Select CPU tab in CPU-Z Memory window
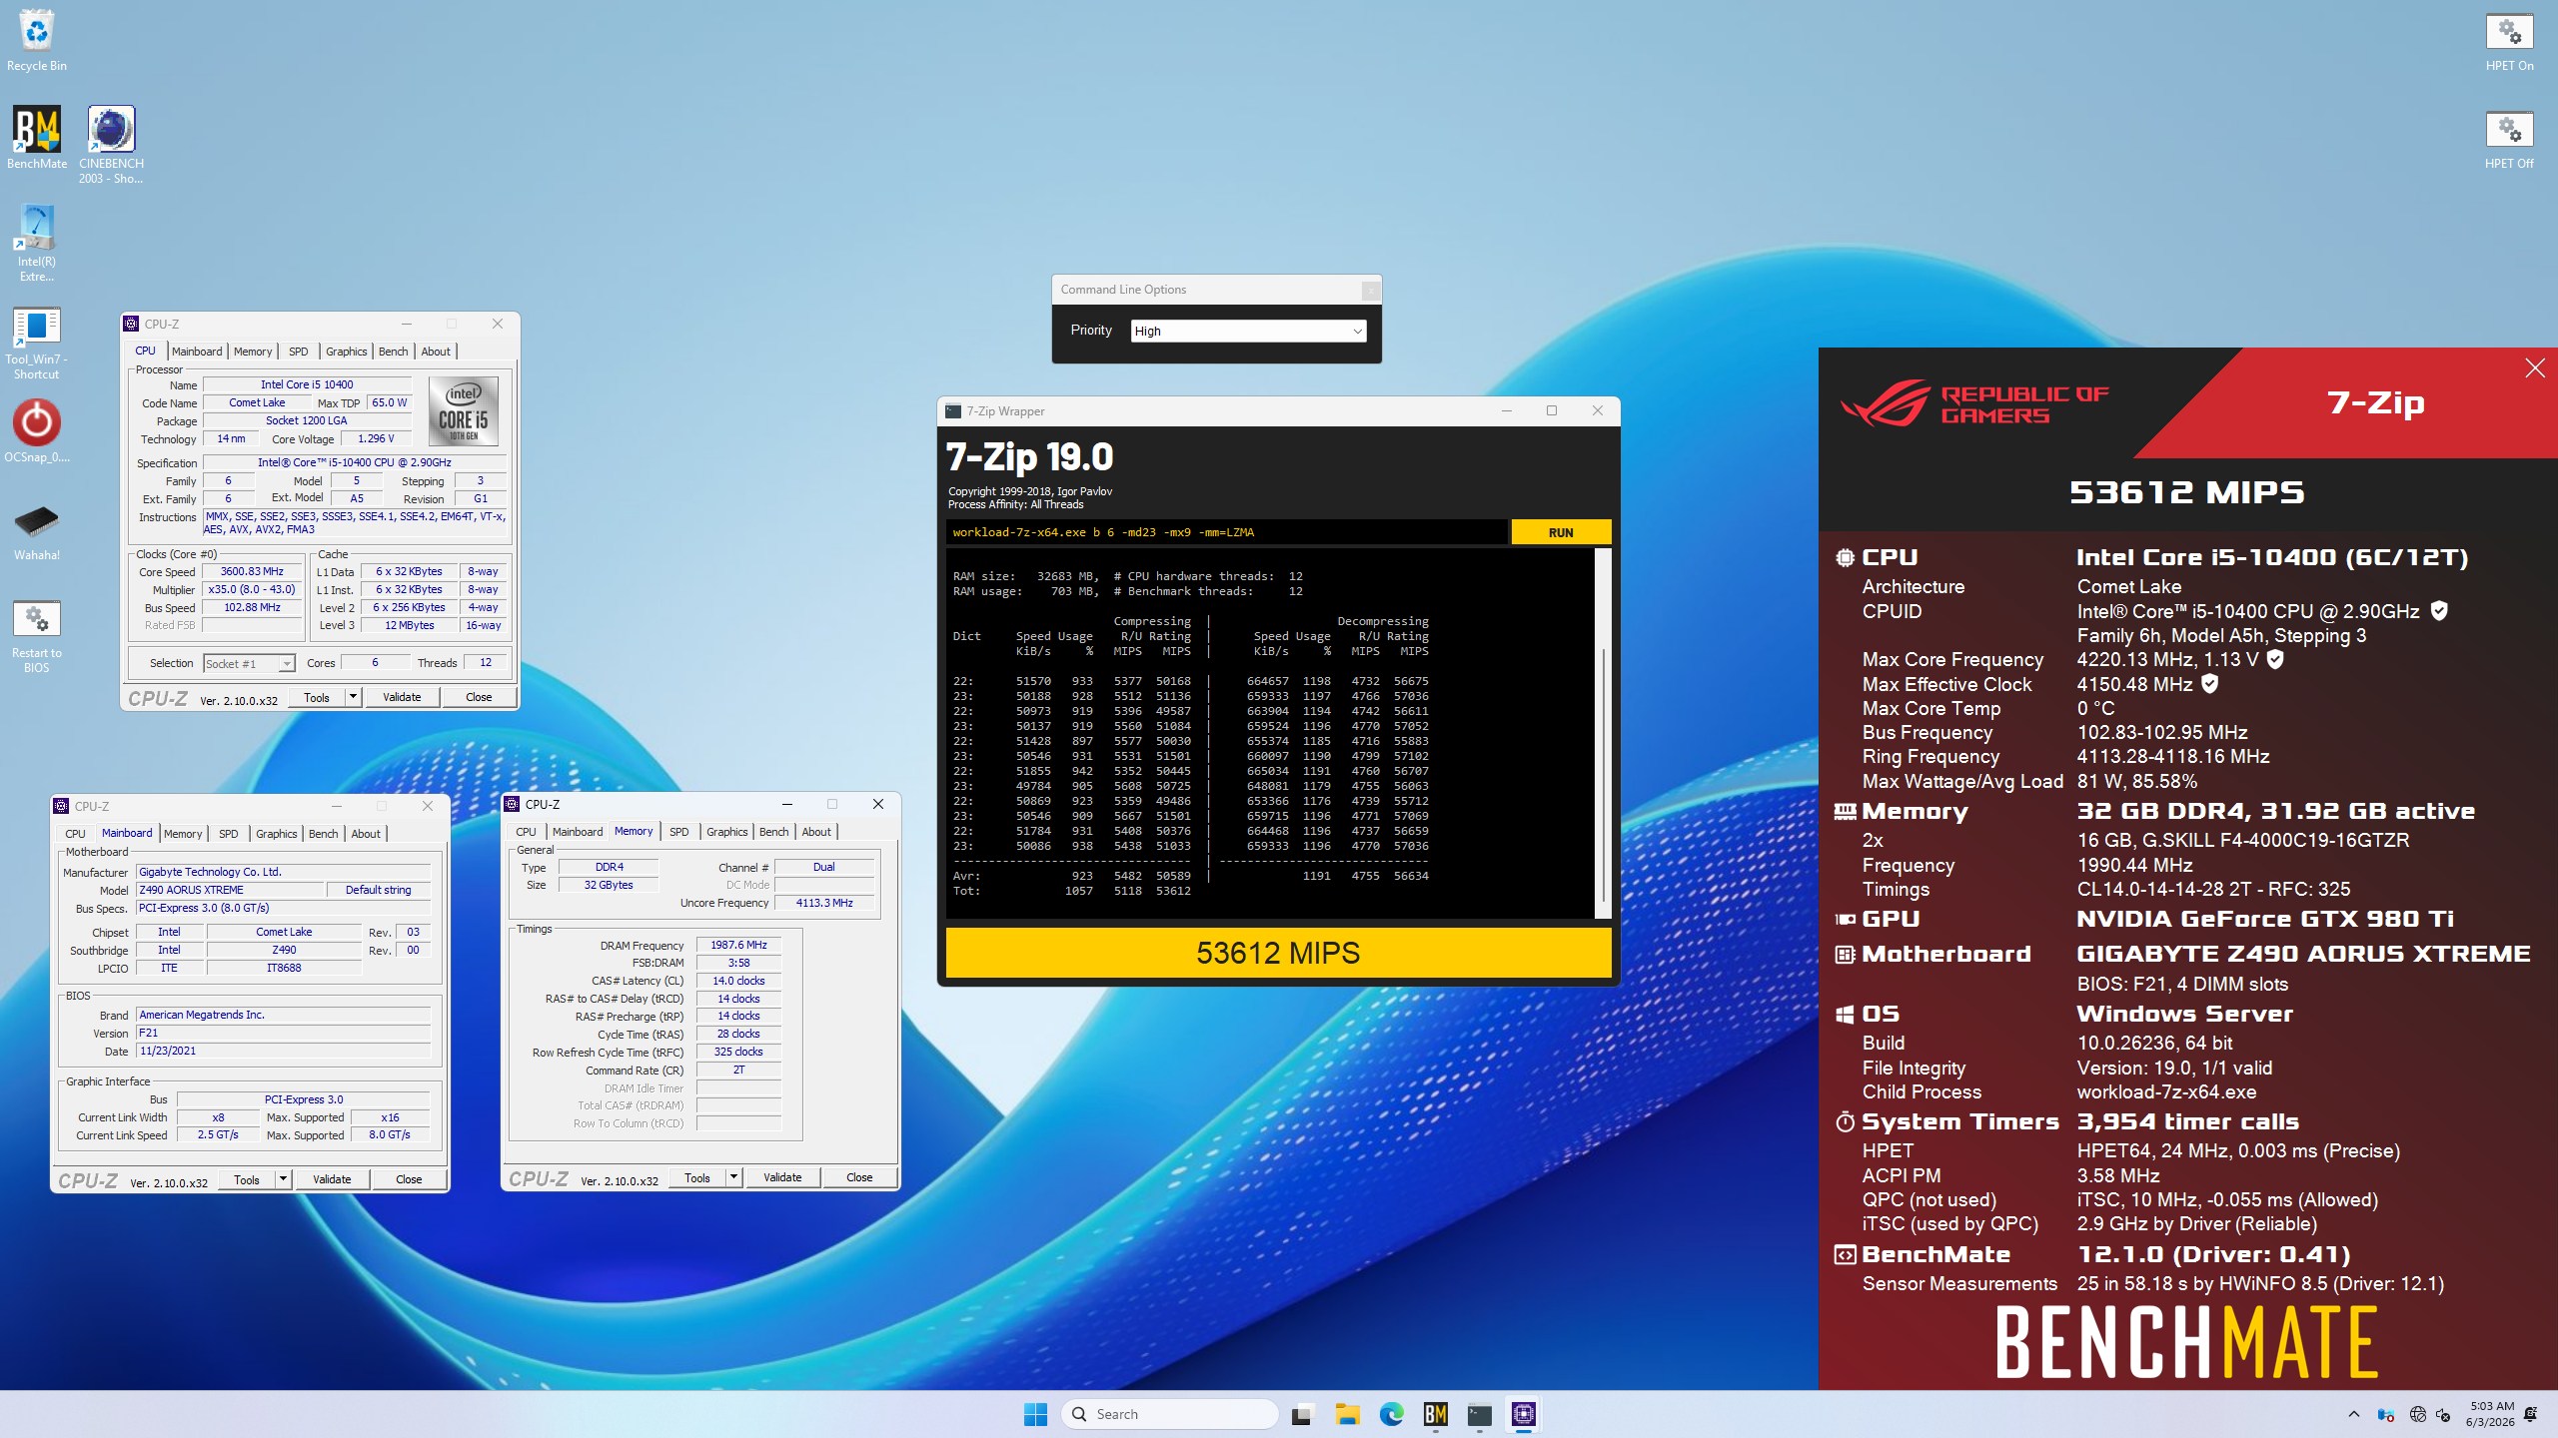Image resolution: width=2558 pixels, height=1438 pixels. (x=527, y=832)
